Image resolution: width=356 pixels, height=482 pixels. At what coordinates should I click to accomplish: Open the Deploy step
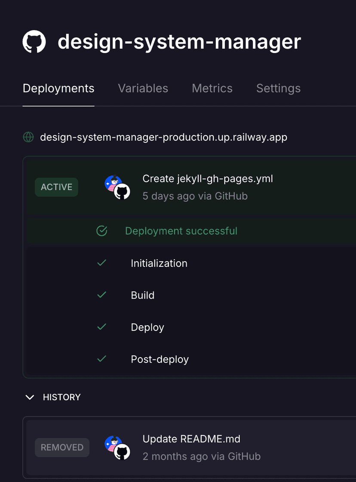point(147,328)
